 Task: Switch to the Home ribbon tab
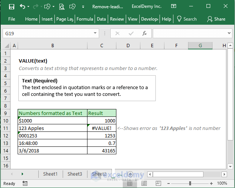(31, 19)
